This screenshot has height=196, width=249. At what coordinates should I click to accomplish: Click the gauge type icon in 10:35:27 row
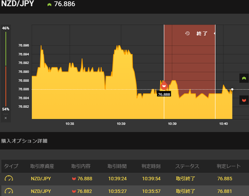[x=9, y=191]
